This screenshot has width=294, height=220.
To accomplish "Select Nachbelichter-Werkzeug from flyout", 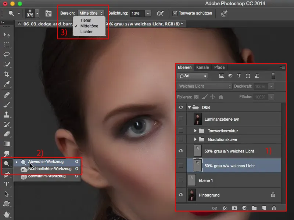I will pyautogui.click(x=50, y=169).
